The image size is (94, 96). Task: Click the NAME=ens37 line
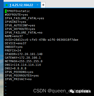(x=14, y=36)
